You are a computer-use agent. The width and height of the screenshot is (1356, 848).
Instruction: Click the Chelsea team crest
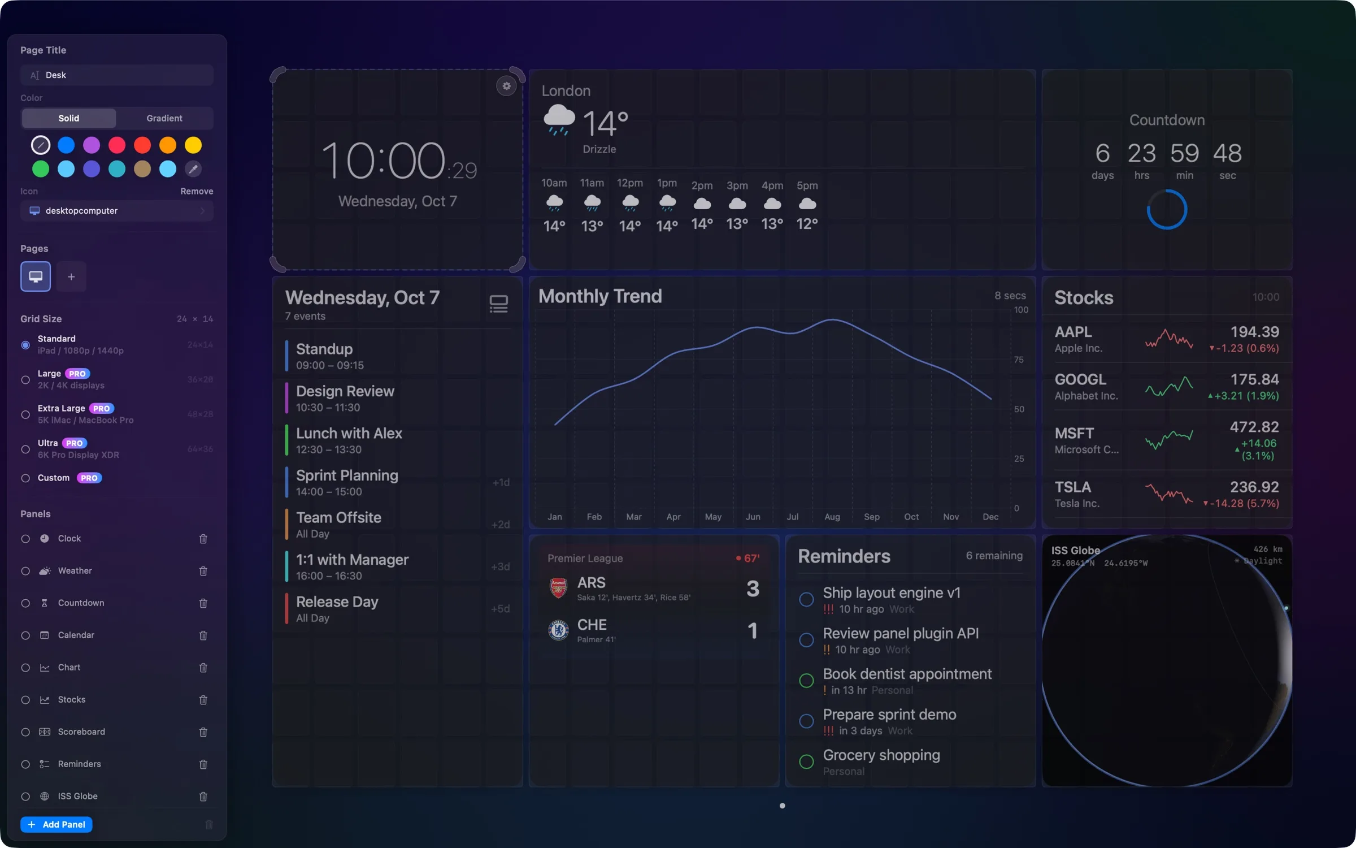(558, 630)
